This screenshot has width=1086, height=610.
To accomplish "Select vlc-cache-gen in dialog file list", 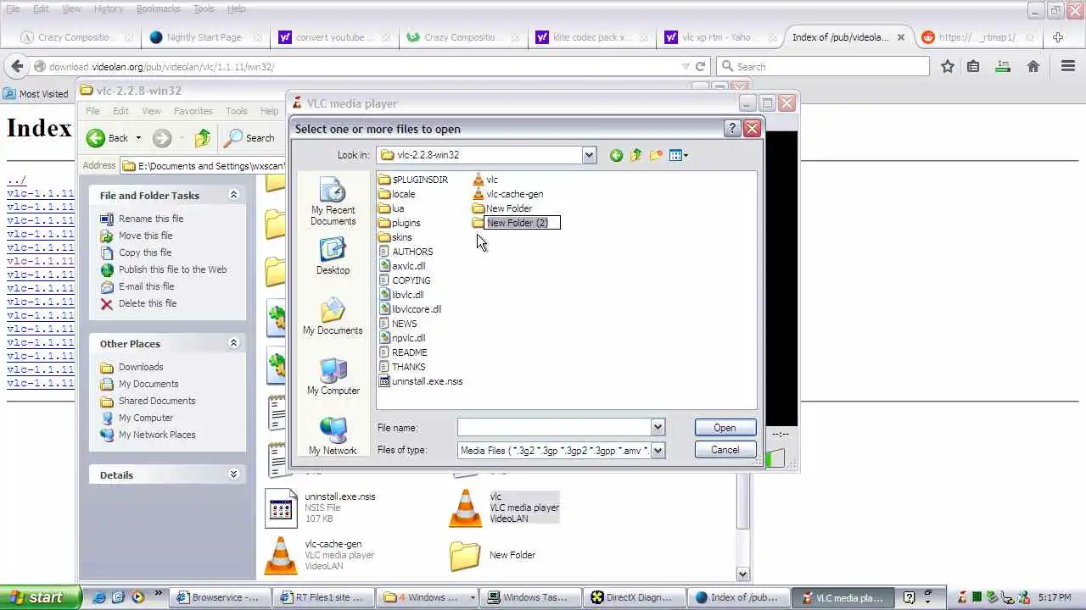I will (508, 194).
